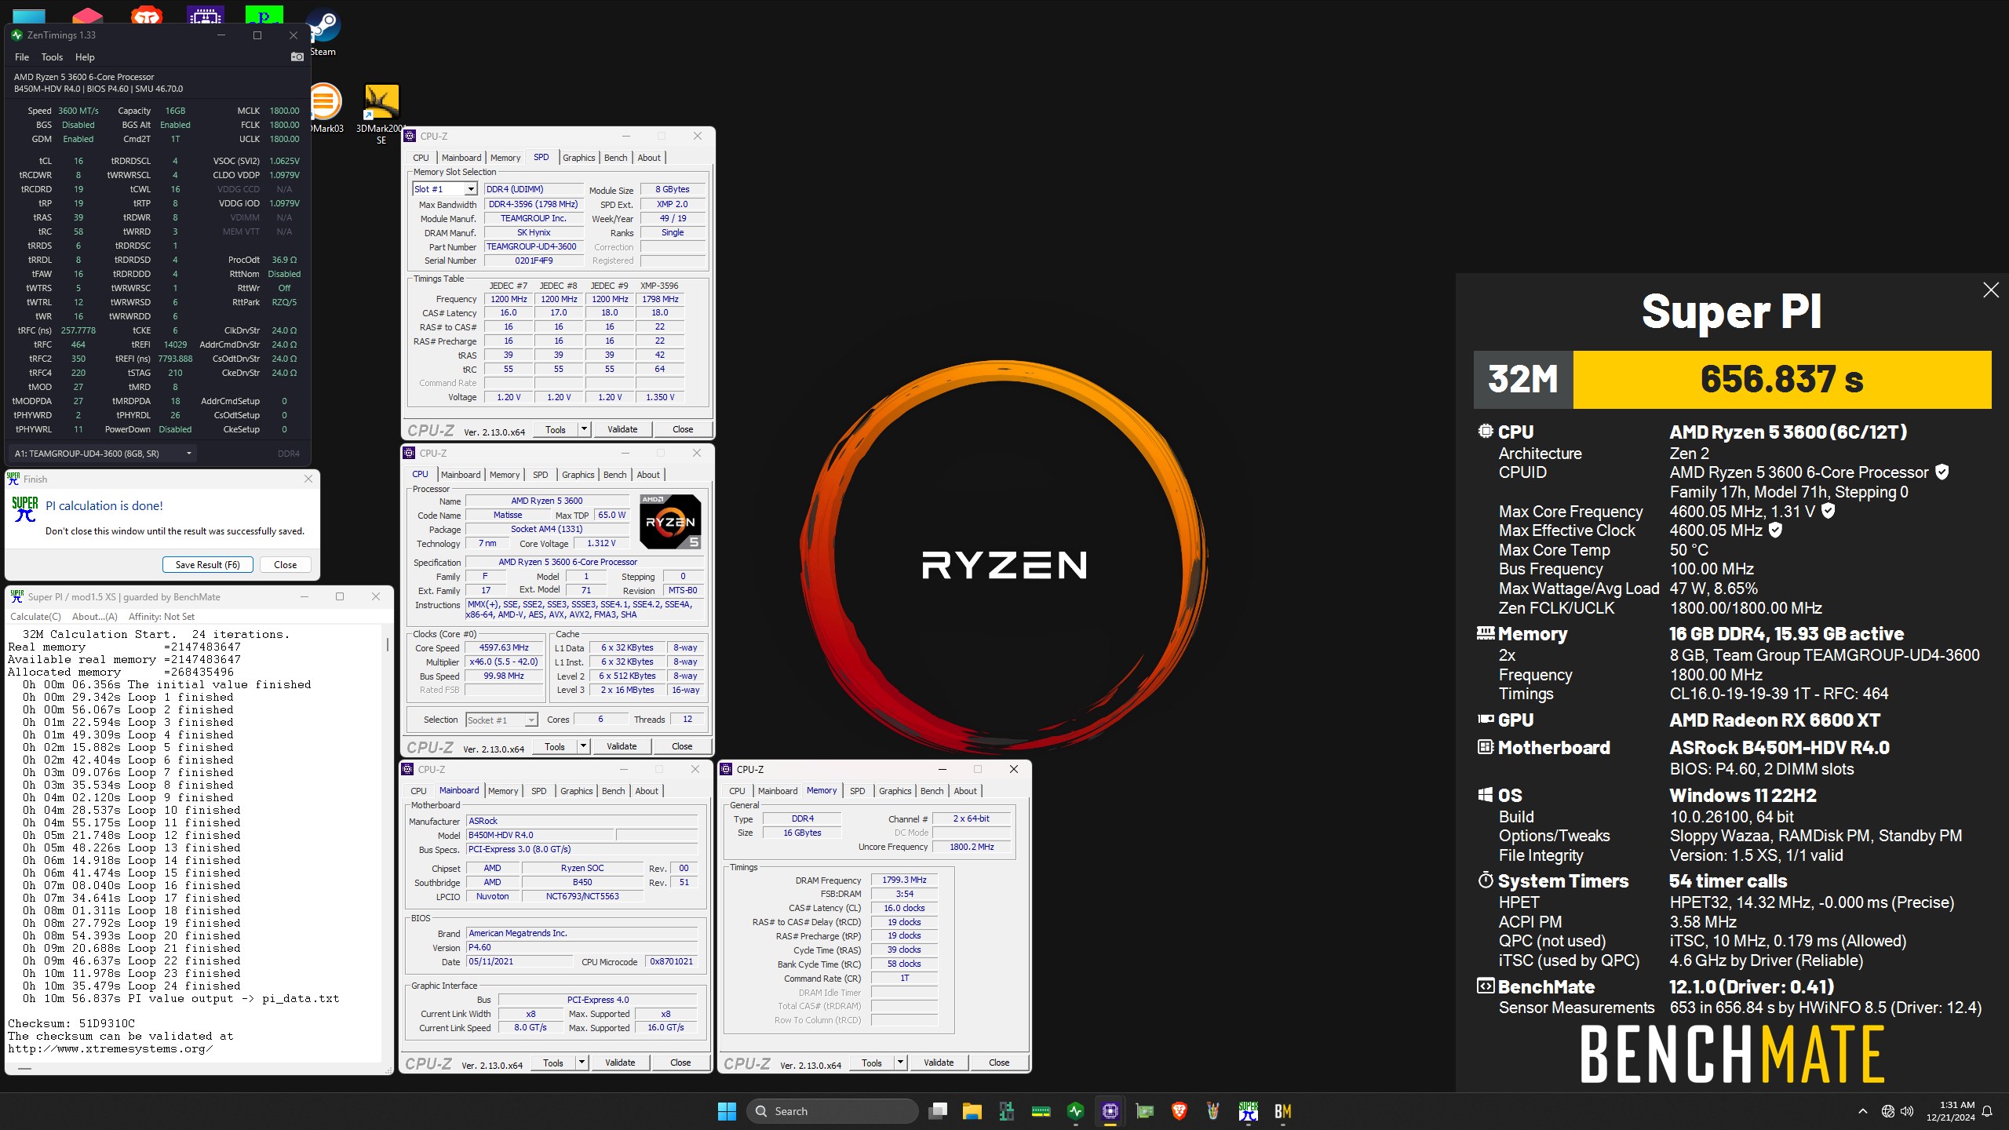Expand Tools arrow in CPU-Z Memory window
The width and height of the screenshot is (2009, 1130).
point(900,1063)
